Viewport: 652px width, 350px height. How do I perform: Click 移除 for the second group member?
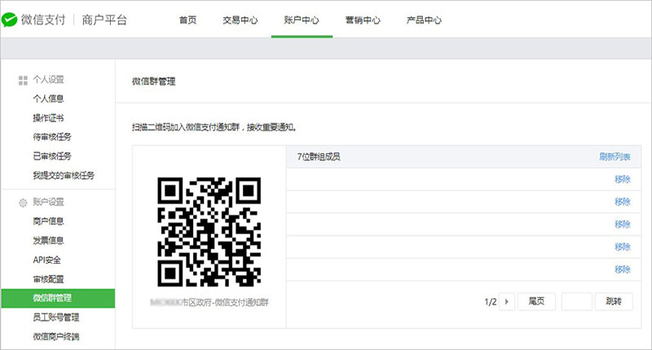point(623,201)
